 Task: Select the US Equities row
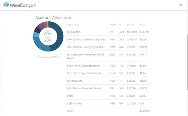tap(109, 32)
